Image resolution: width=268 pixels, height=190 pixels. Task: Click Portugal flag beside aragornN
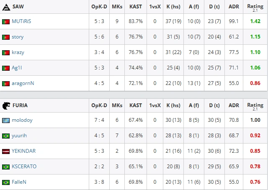pyautogui.click(x=6, y=84)
